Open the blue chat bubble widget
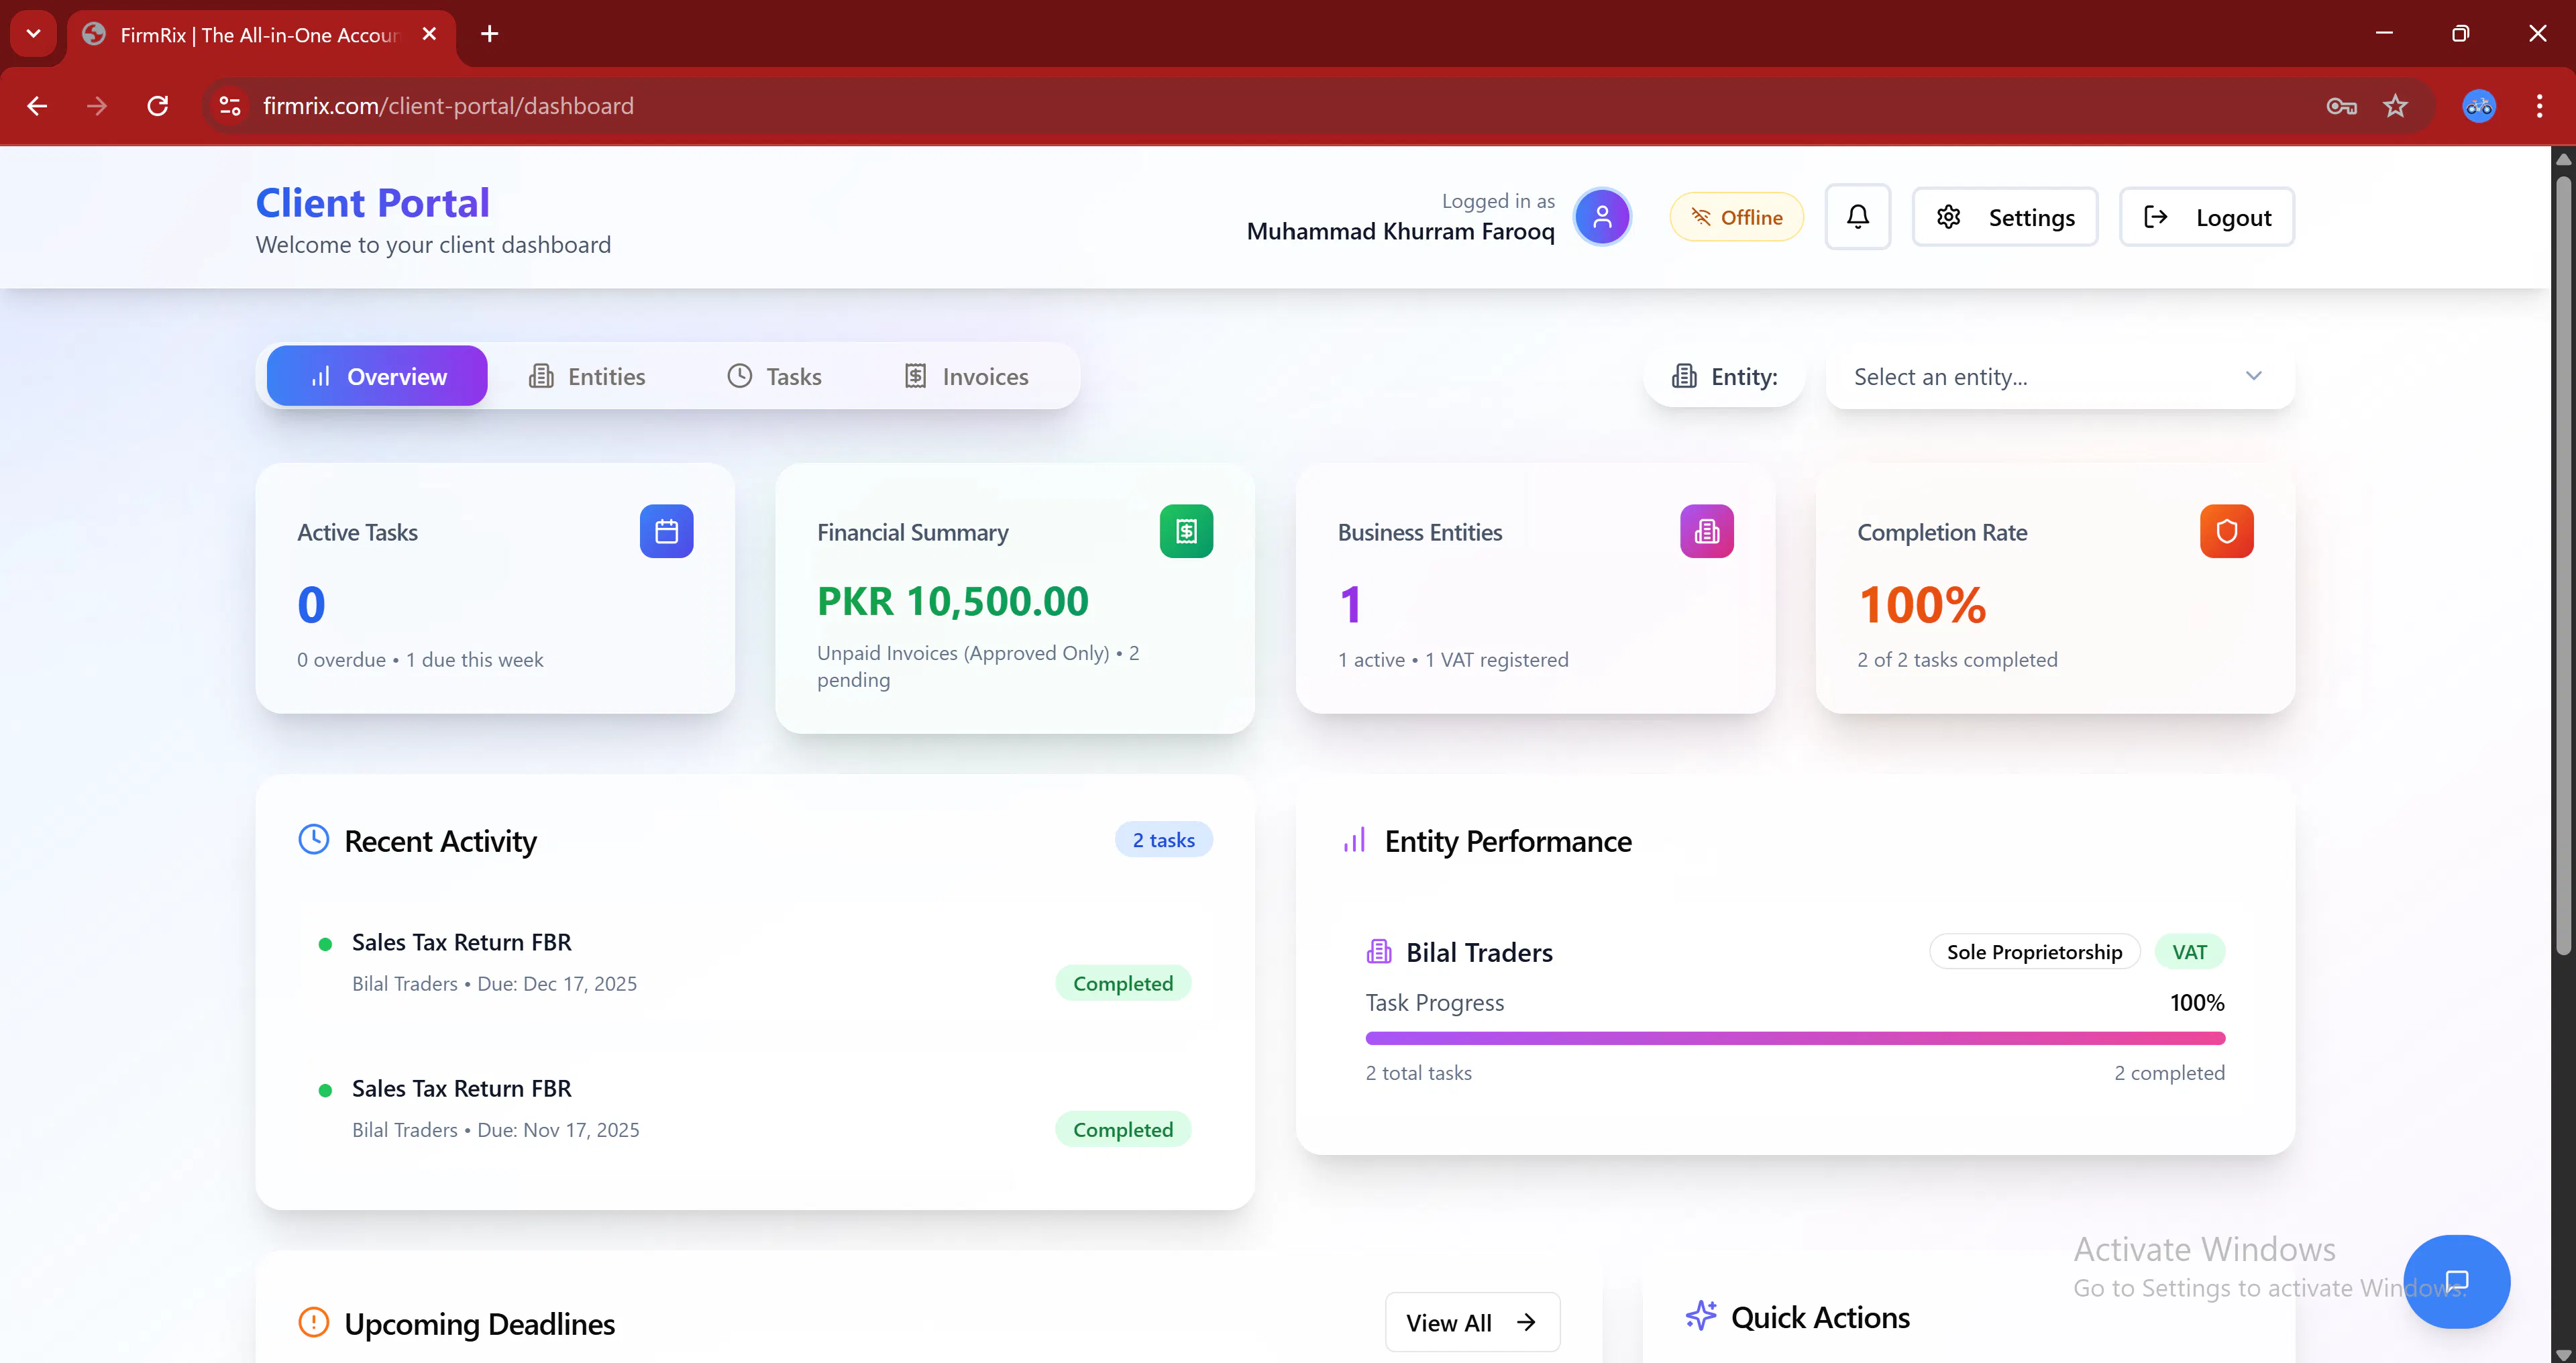 coord(2456,1281)
